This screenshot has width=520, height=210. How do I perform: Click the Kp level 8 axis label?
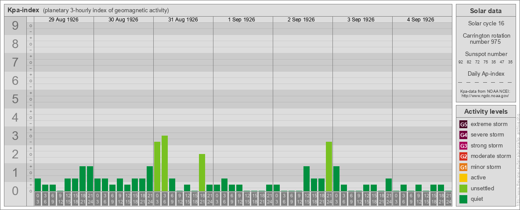click(15, 44)
